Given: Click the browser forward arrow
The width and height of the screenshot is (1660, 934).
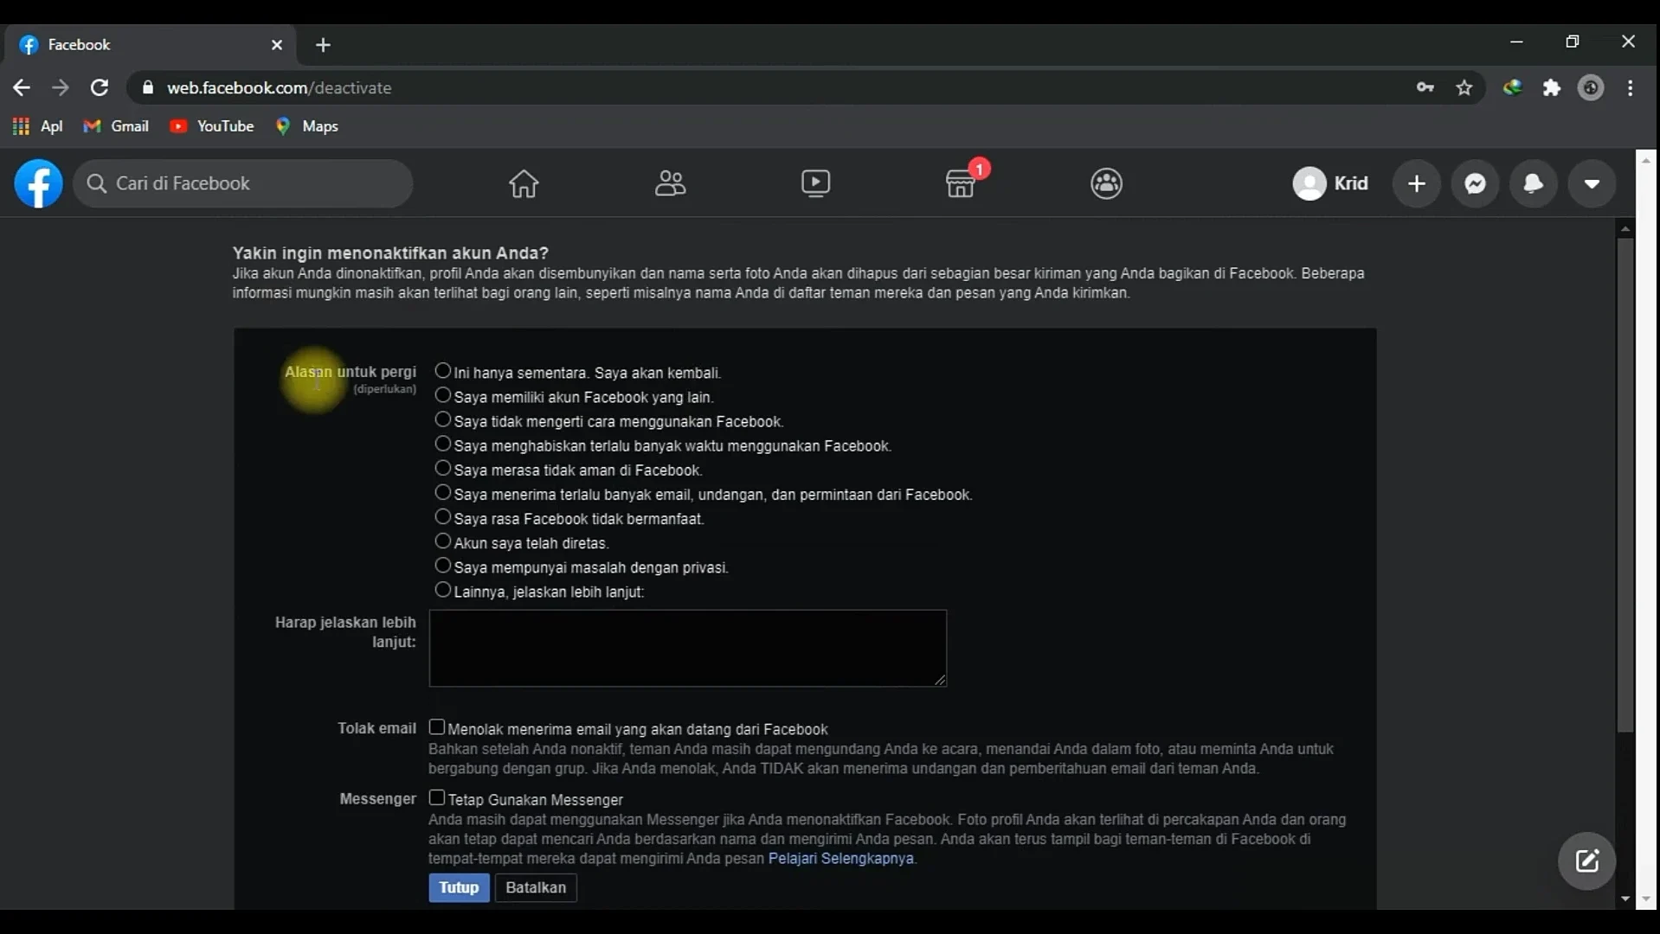Looking at the screenshot, I should pos(60,87).
